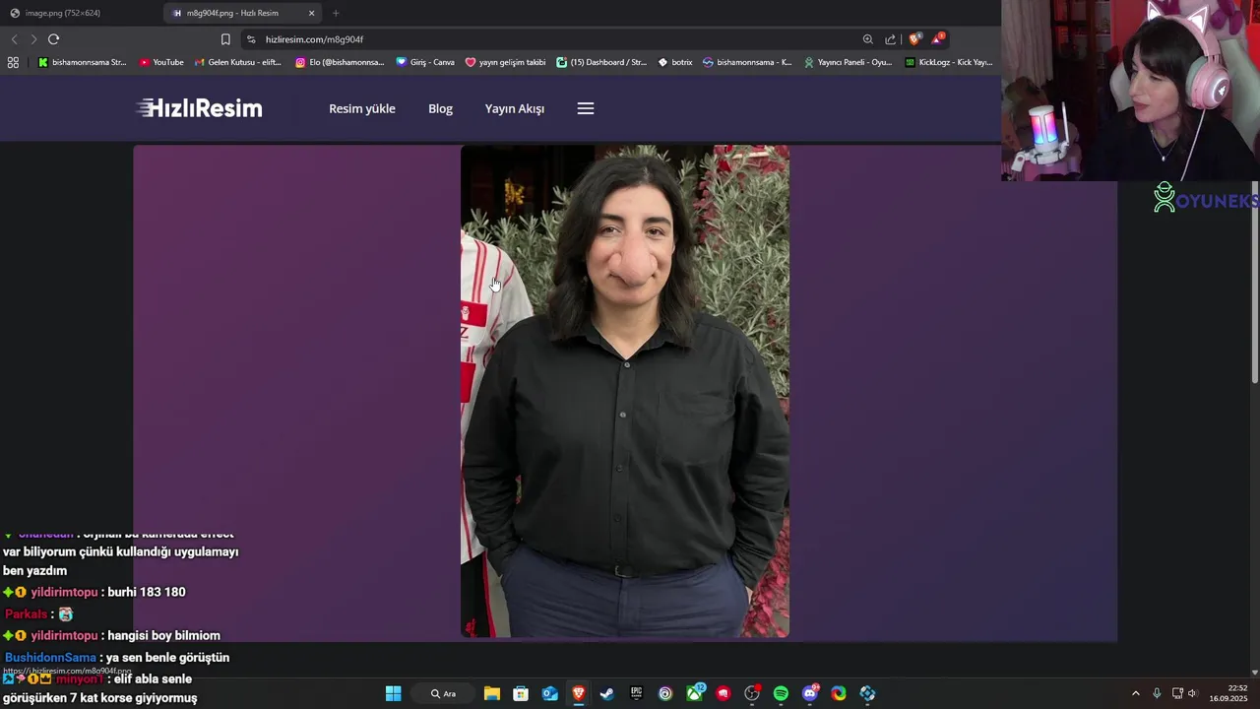Open bishamonnsama Str... Kick bookmark

click(x=83, y=62)
